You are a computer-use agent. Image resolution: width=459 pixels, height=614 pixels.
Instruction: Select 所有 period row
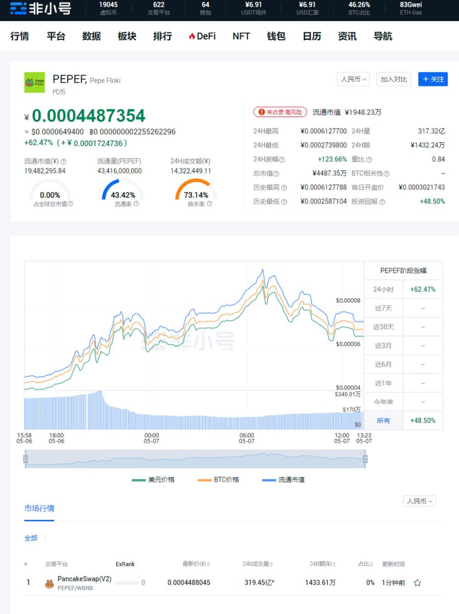[403, 421]
